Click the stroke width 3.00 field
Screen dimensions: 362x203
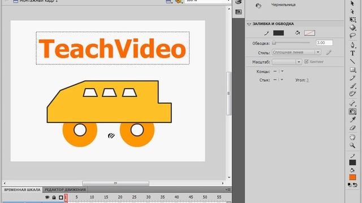click(324, 43)
